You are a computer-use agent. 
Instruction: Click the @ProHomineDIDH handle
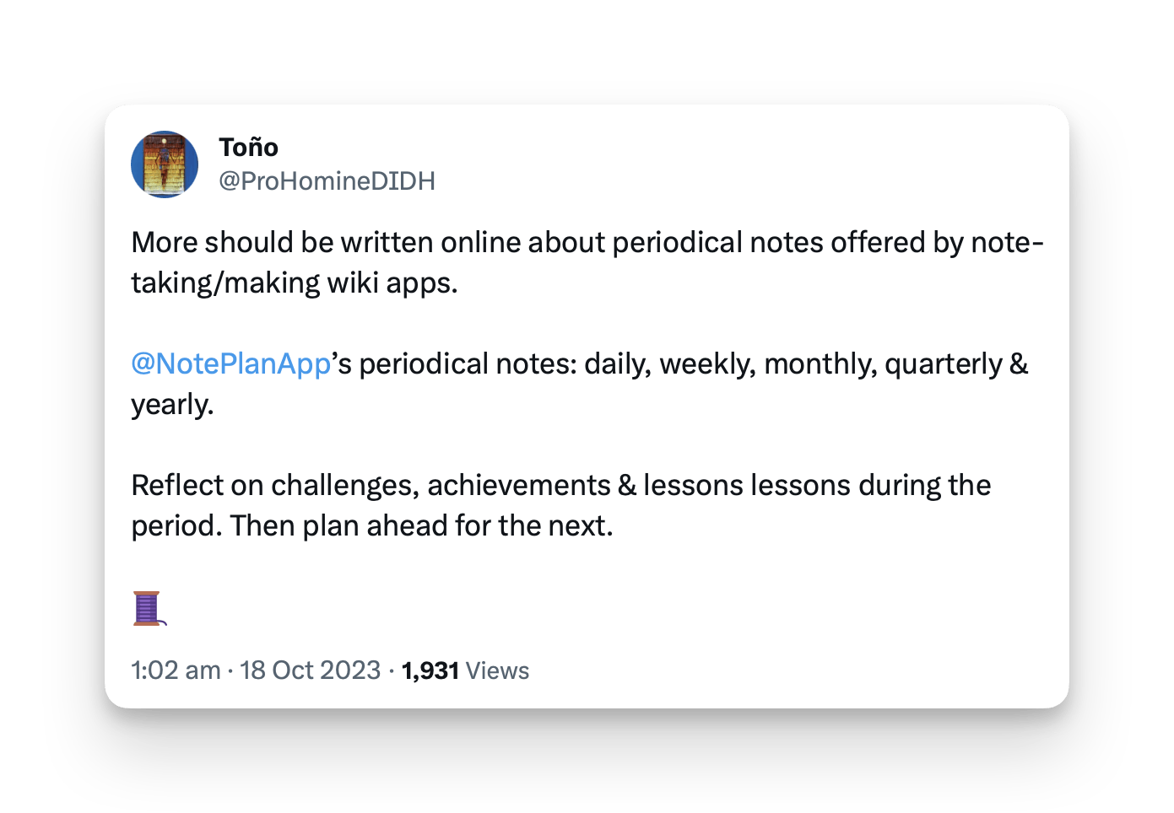pyautogui.click(x=327, y=181)
